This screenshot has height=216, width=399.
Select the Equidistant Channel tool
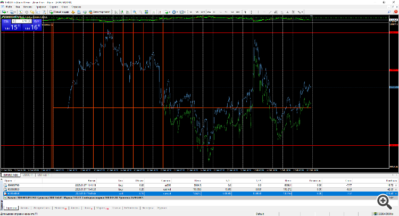click(276, 12)
